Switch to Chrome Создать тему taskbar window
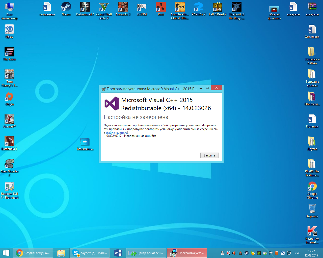This screenshot has width=323, height=258. (x=33, y=253)
